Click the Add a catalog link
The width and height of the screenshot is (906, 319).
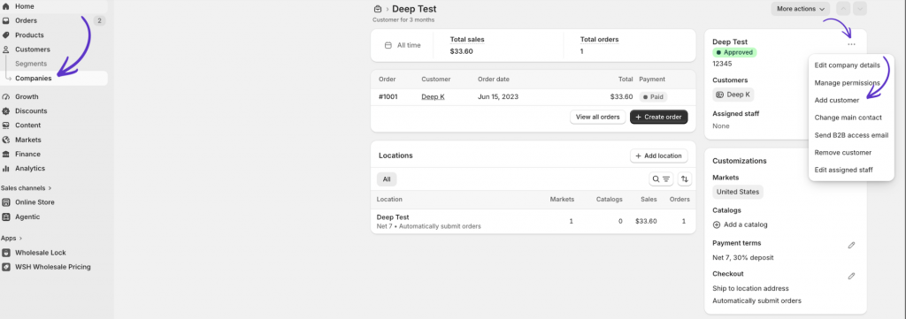[745, 225]
